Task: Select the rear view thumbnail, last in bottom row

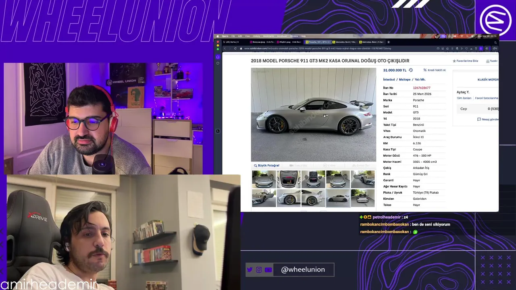Action: point(363,198)
